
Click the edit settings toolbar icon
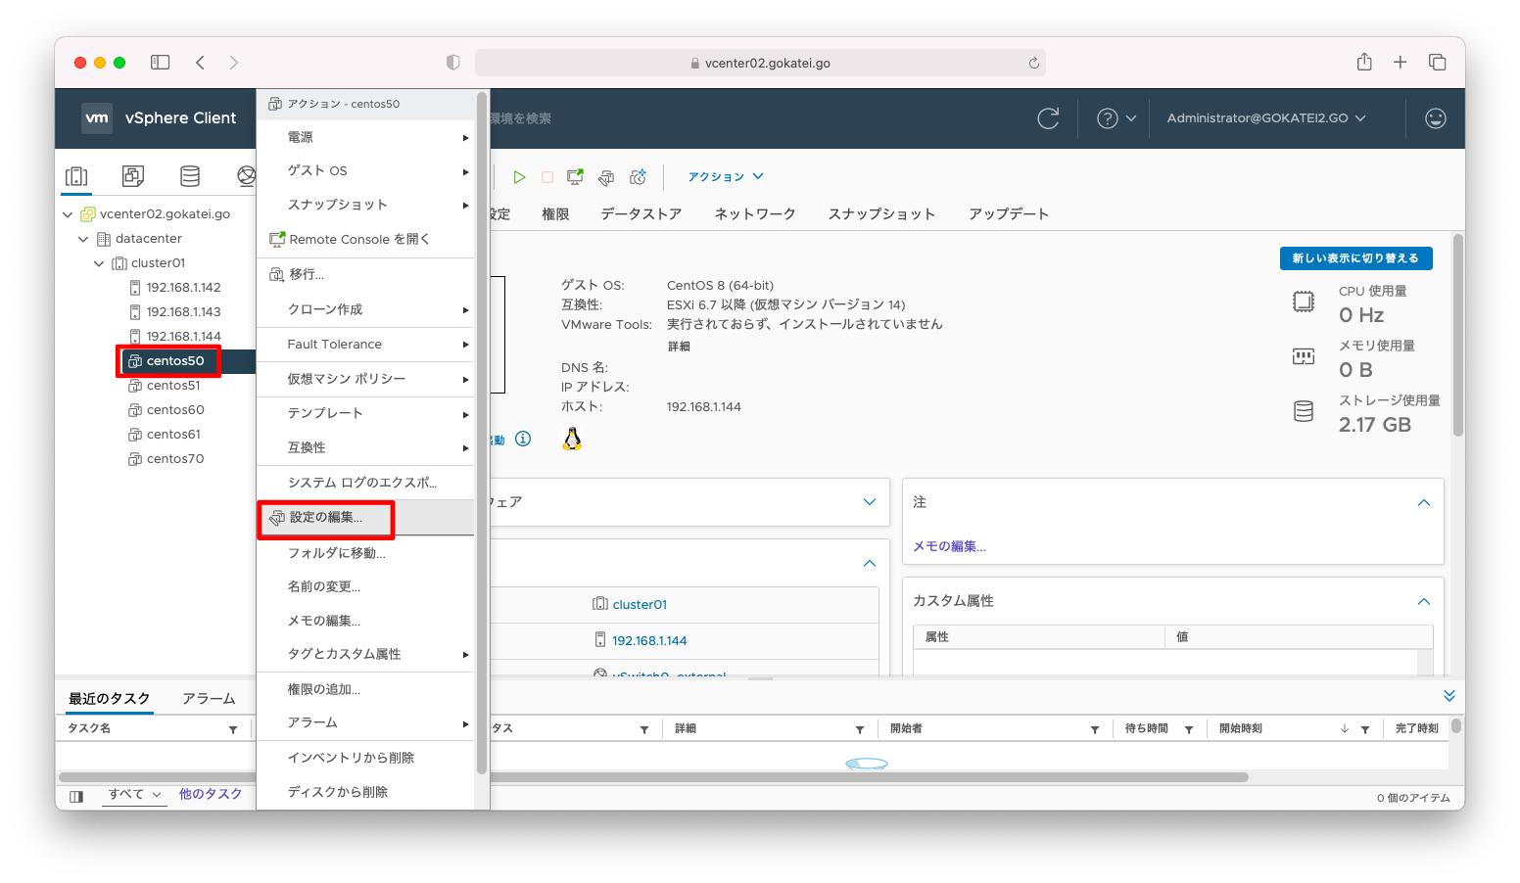click(x=606, y=177)
